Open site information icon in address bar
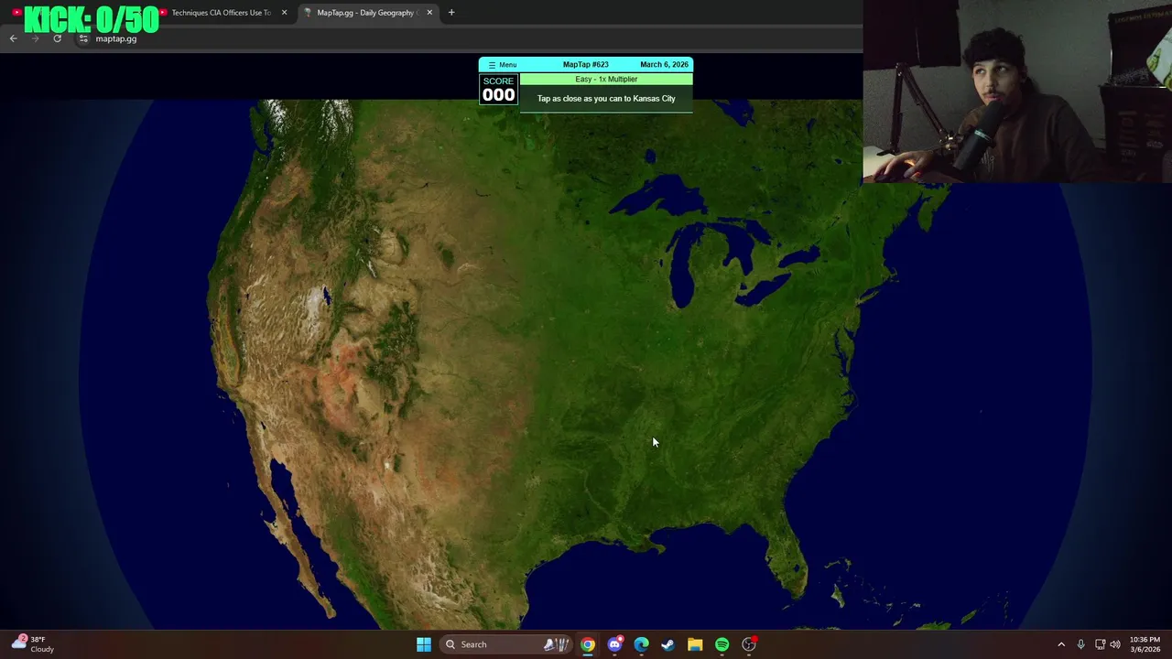 [x=83, y=38]
